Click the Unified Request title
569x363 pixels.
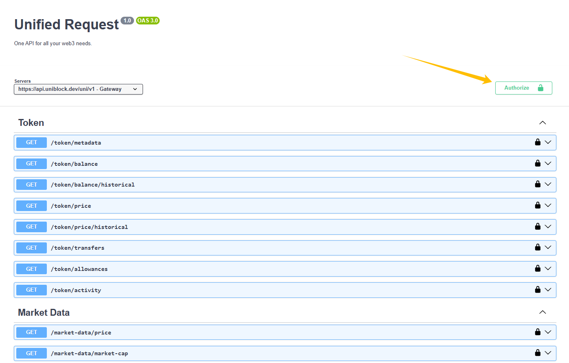pyautogui.click(x=66, y=24)
